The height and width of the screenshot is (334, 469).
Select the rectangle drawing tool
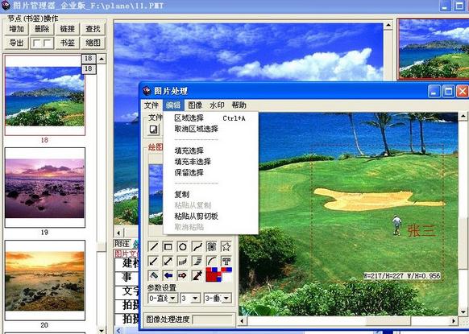coord(168,247)
